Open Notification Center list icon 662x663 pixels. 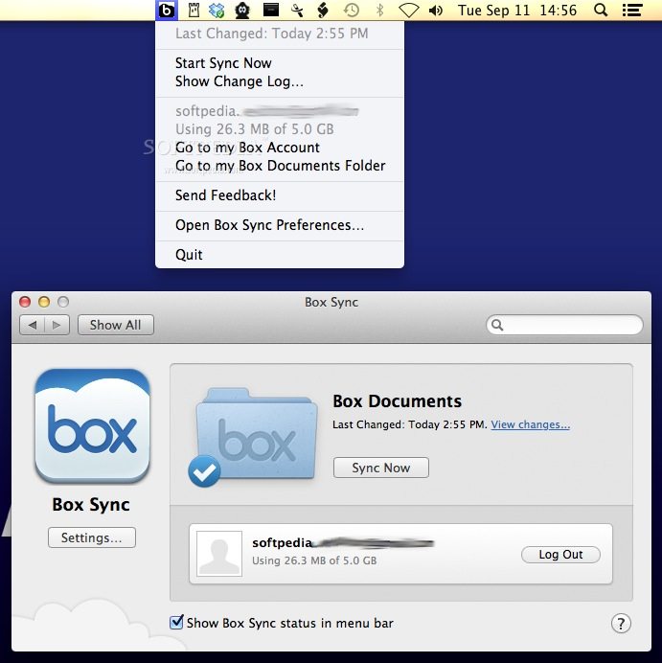click(632, 11)
